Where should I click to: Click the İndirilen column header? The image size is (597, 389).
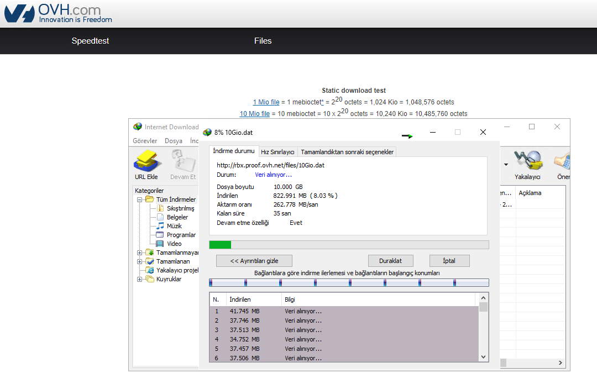click(x=254, y=299)
